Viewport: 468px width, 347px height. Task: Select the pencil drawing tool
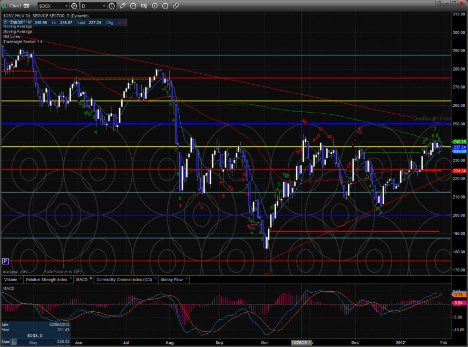122,6
